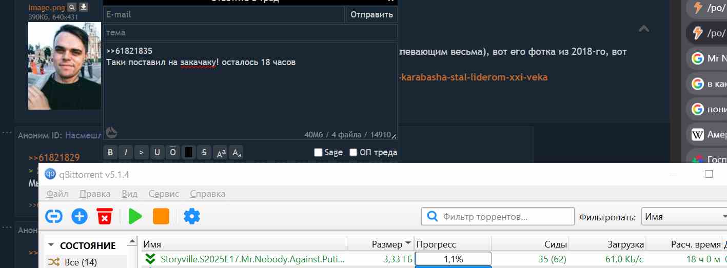Apply subscript formatting button
Viewport: 727px width, 268px height.
236,152
